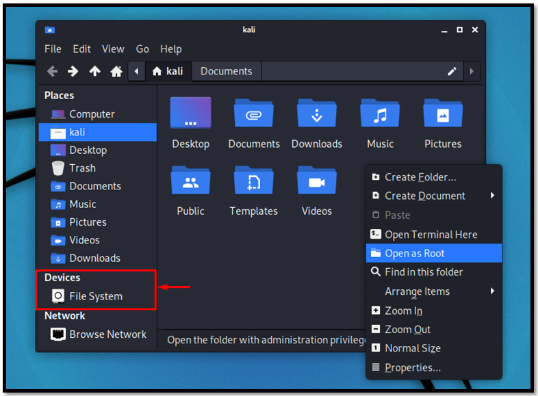The width and height of the screenshot is (538, 396).
Task: Open the Edit menu
Action: (81, 49)
